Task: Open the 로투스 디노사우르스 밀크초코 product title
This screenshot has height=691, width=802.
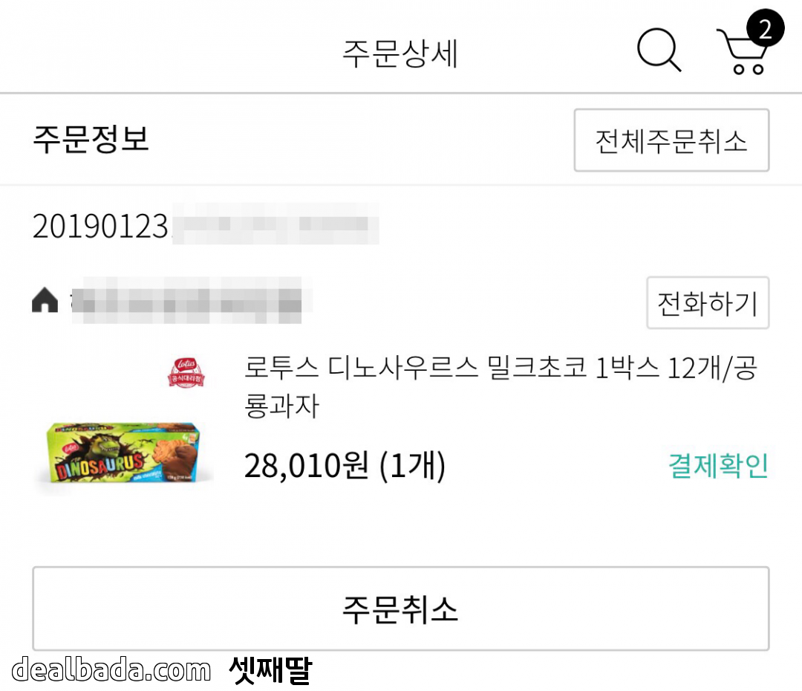Action: [x=500, y=368]
